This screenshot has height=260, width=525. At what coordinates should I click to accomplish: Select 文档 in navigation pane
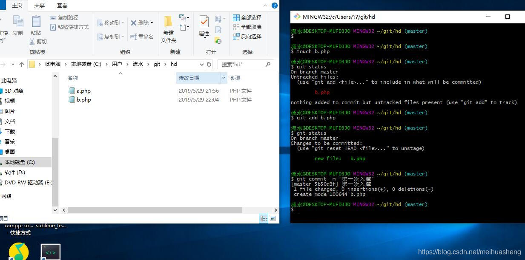[x=10, y=121]
